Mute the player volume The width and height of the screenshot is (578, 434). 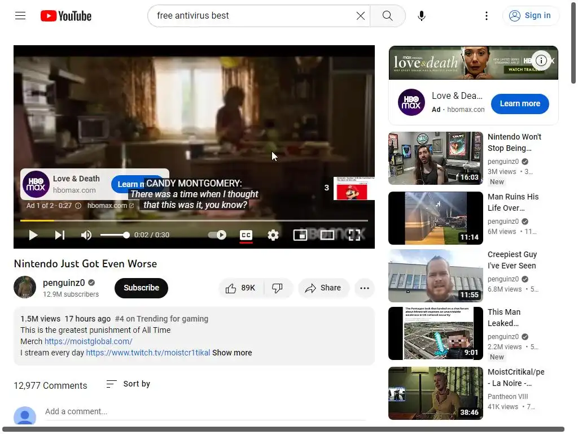86,235
